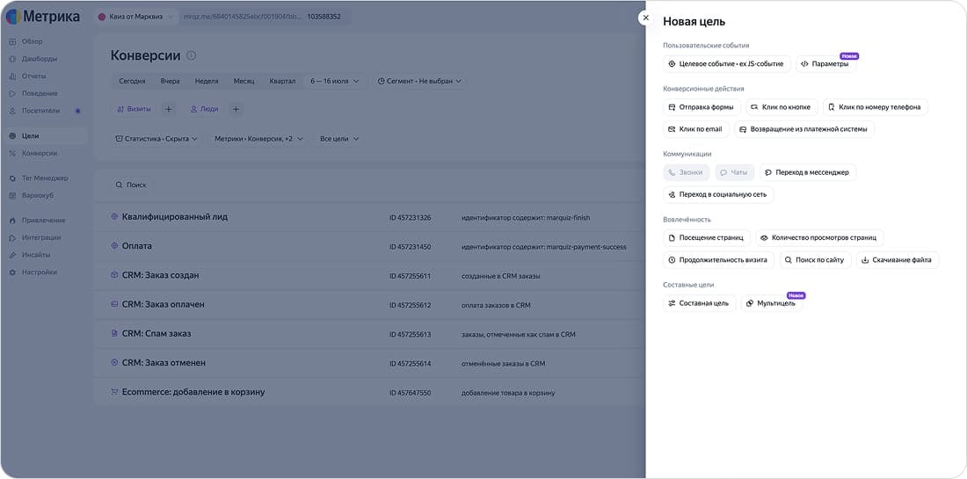Open the CRM: Заказ создан goal row
The width and height of the screenshot is (967, 479).
click(370, 275)
